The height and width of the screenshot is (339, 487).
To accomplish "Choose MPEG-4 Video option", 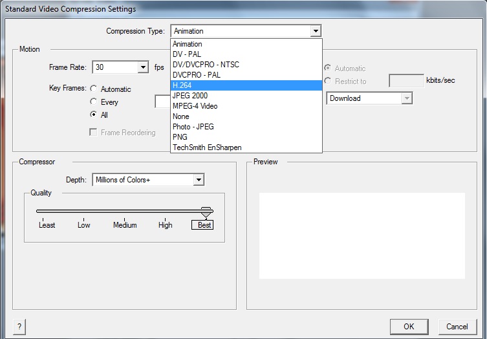I will point(246,106).
